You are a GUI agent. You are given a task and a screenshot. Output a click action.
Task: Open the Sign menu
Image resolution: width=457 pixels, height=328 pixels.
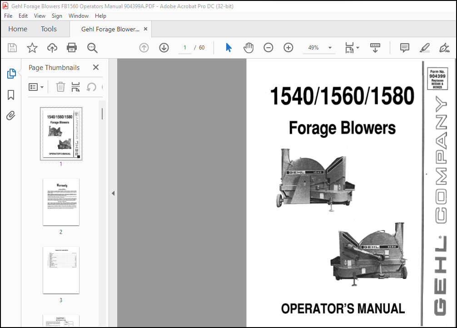(57, 16)
